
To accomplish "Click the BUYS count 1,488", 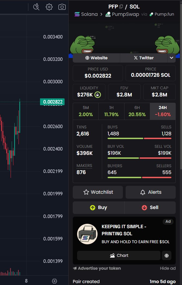I will point(113,134).
